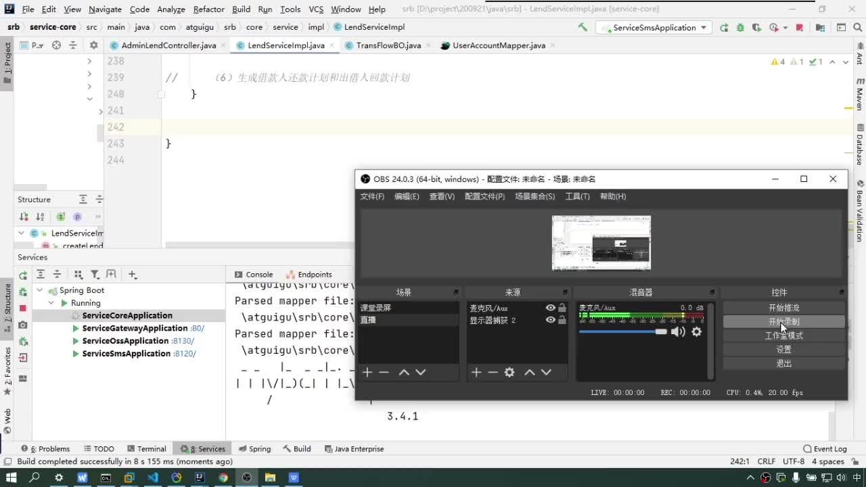Toggle the Maven tool window stripe
Screen dimensions: 866x487
pyautogui.click(x=859, y=94)
